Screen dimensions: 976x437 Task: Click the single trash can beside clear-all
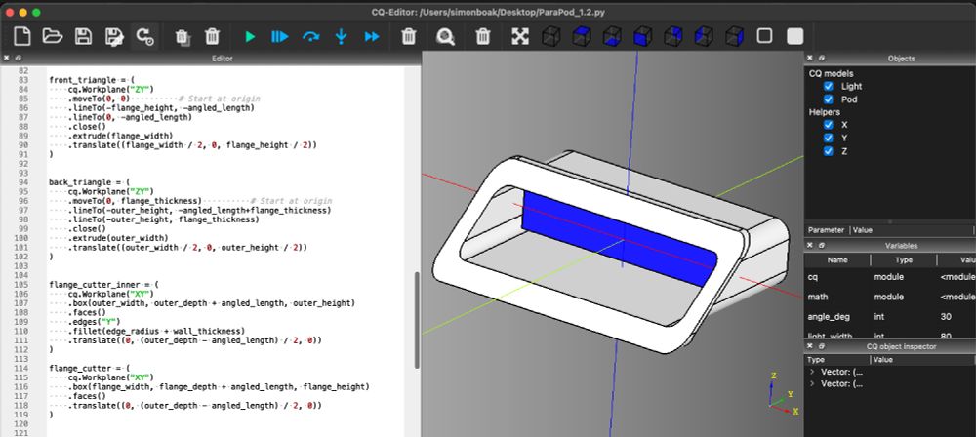[x=212, y=37]
